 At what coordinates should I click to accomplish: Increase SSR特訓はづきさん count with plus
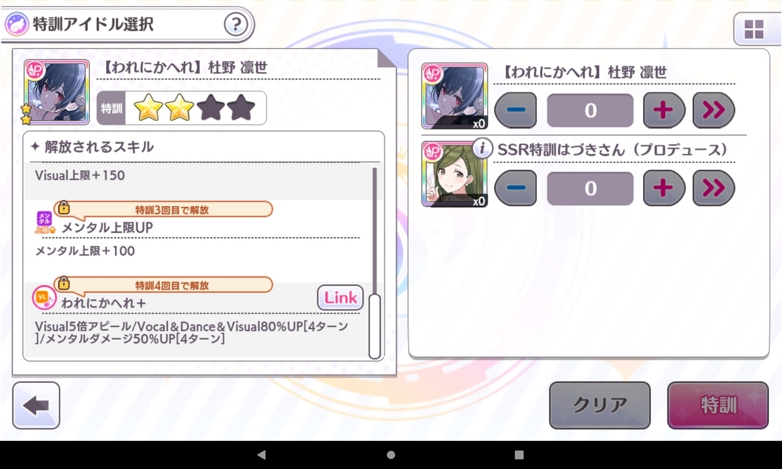coord(664,188)
